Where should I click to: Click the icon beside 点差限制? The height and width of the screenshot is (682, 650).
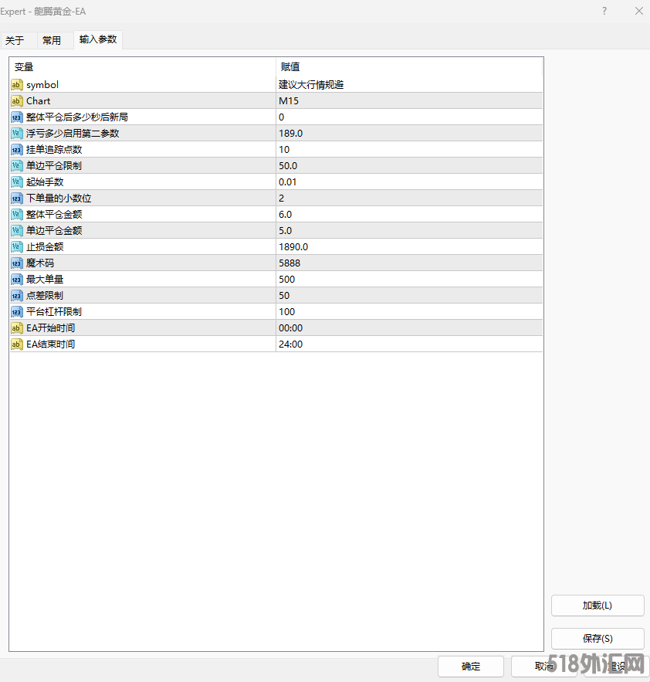coord(17,296)
